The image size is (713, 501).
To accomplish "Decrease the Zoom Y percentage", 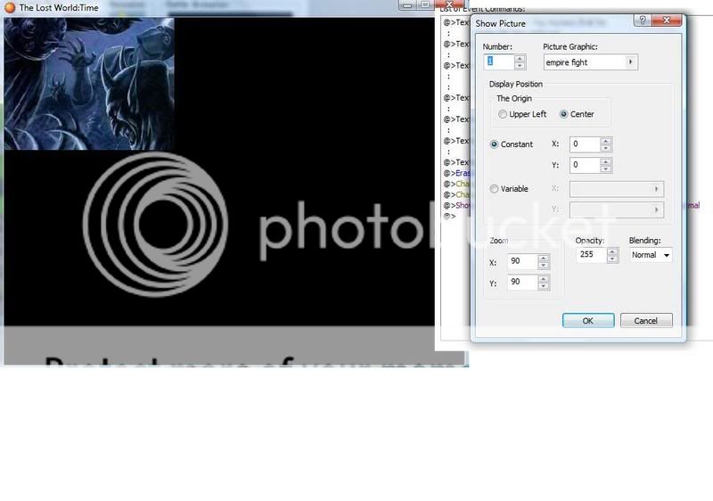I will click(544, 286).
